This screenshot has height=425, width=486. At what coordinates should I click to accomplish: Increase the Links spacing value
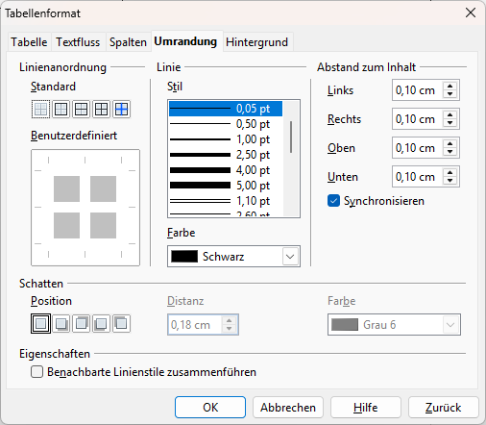[x=450, y=86]
